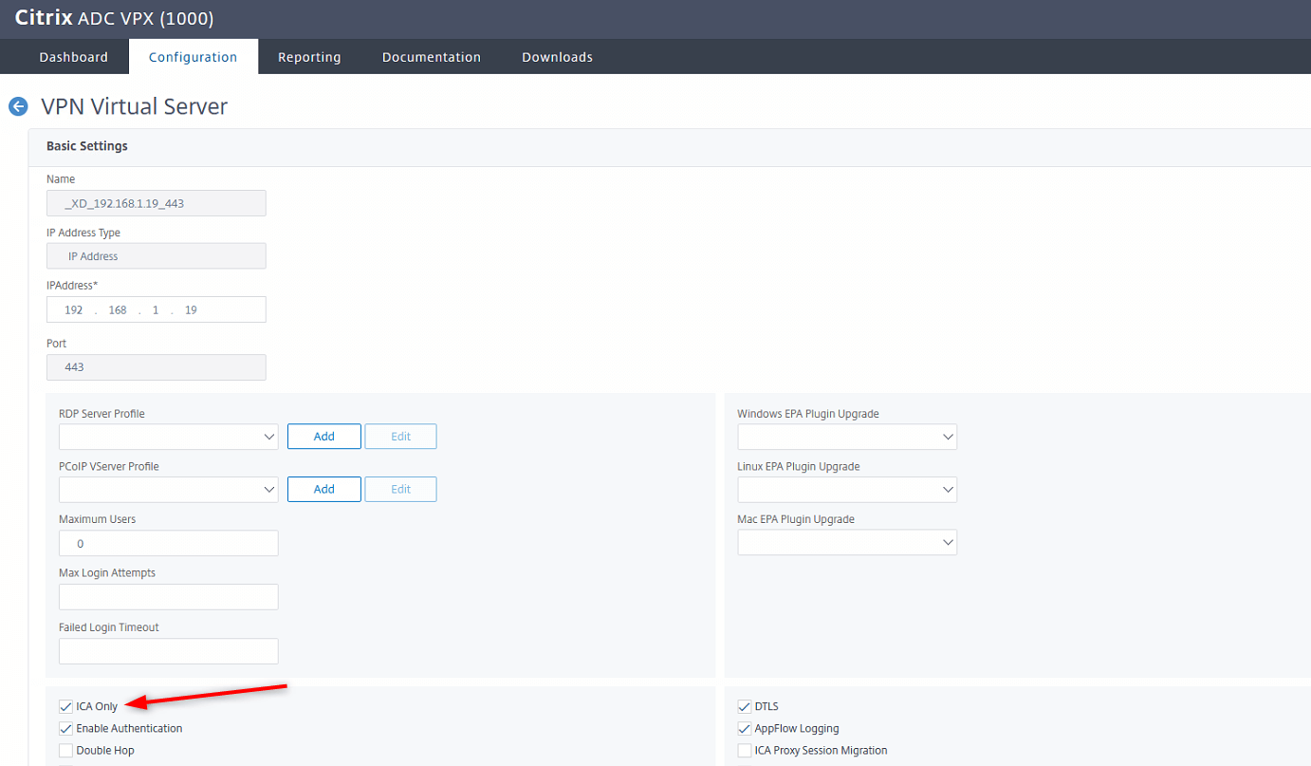Click the Maximum Users input field
Image resolution: width=1311 pixels, height=766 pixels.
[168, 542]
